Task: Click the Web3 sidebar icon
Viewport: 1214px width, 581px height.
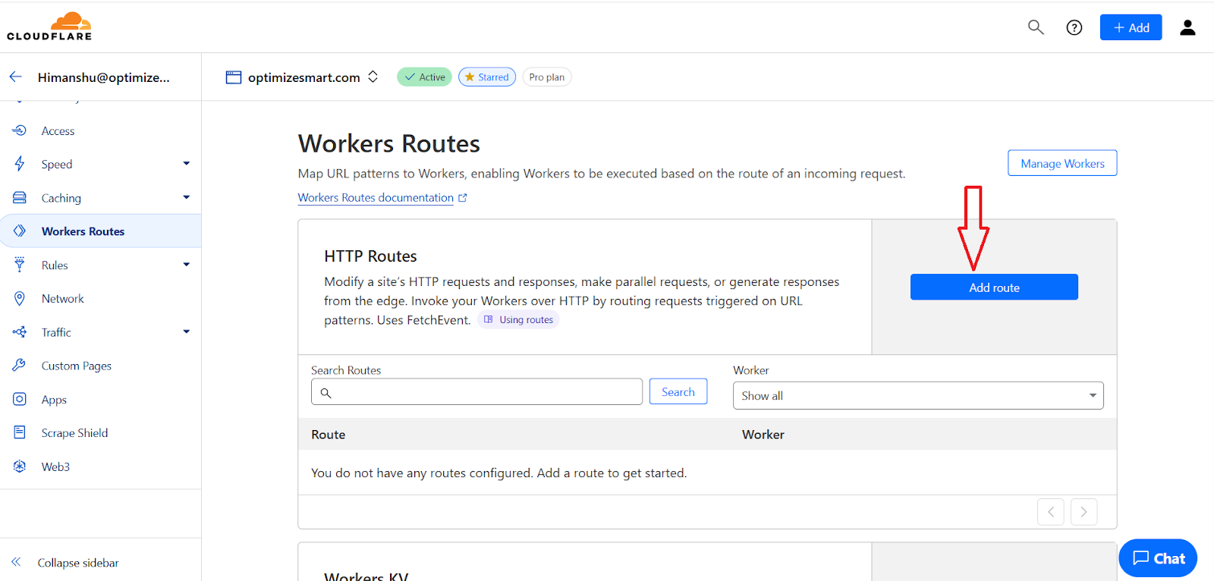Action: (x=20, y=466)
